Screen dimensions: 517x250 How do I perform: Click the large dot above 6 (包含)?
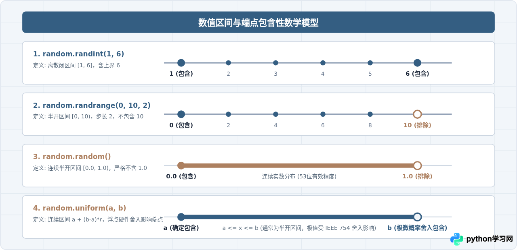[x=417, y=63]
